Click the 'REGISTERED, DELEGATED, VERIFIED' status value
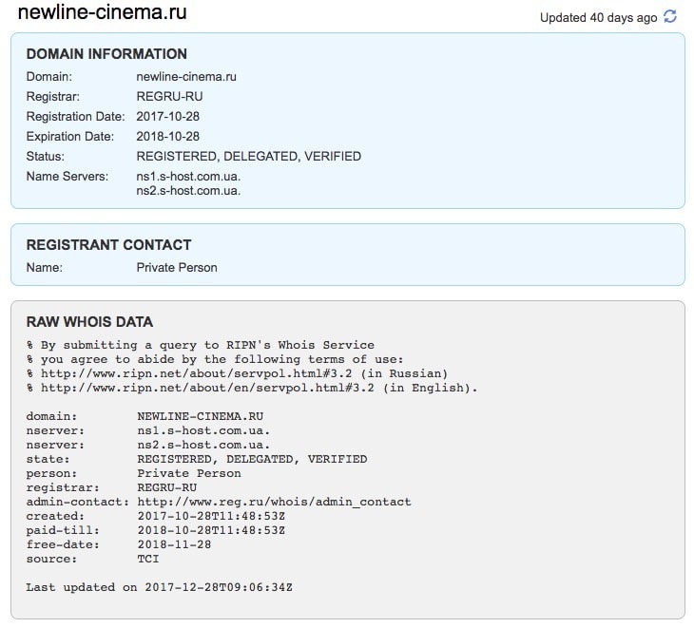The height and width of the screenshot is (628, 694). (x=249, y=156)
